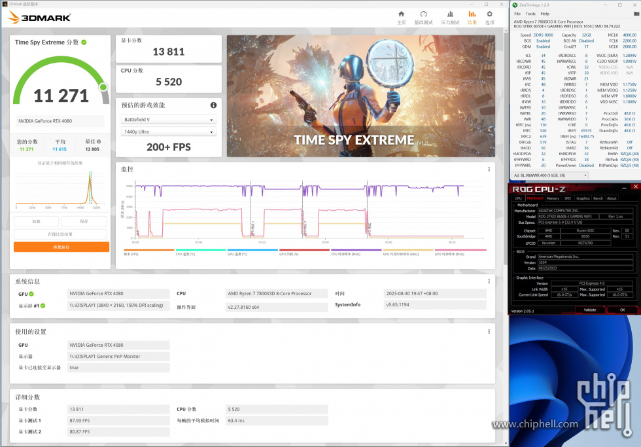The height and width of the screenshot is (447, 641).
Task: Switch to the CPU tab in ROG CPU-Z
Action: click(518, 198)
